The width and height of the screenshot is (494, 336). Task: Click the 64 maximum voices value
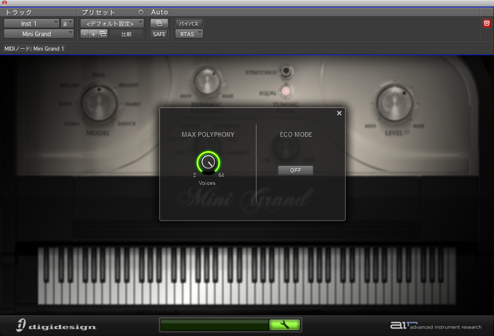221,175
